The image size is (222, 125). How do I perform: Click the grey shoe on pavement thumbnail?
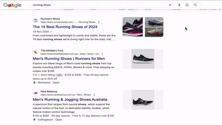[x=154, y=22]
